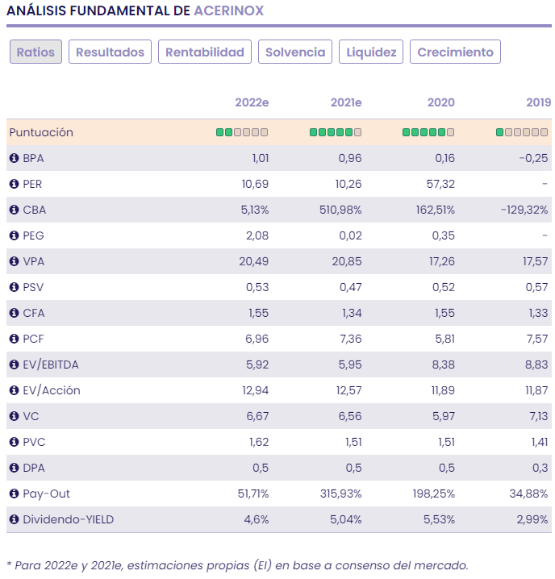Click Dividendo-YIELD info icon
The width and height of the screenshot is (555, 579).
14,519
